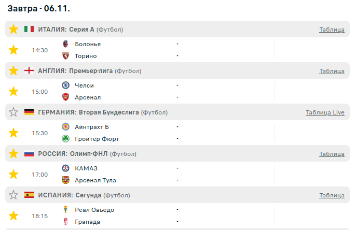Viewport: 356px width, 230px height.
Task: Click the KAMAZ team logo
Action: (x=65, y=168)
